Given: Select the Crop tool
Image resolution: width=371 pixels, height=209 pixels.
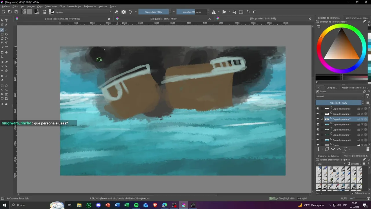Looking at the screenshot, I should tap(2, 57).
